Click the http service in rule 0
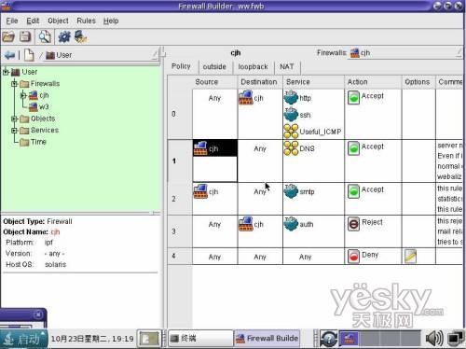The width and height of the screenshot is (466, 349). (297, 98)
